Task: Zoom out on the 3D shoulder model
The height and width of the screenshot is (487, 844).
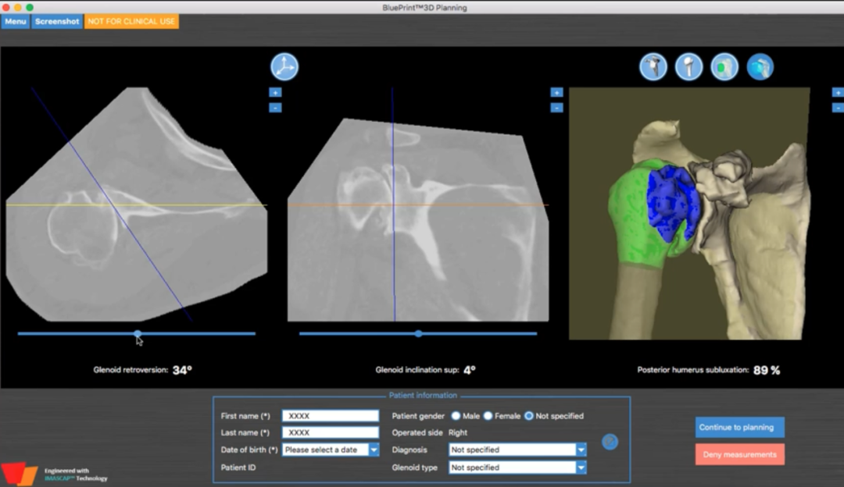Action: (x=838, y=108)
